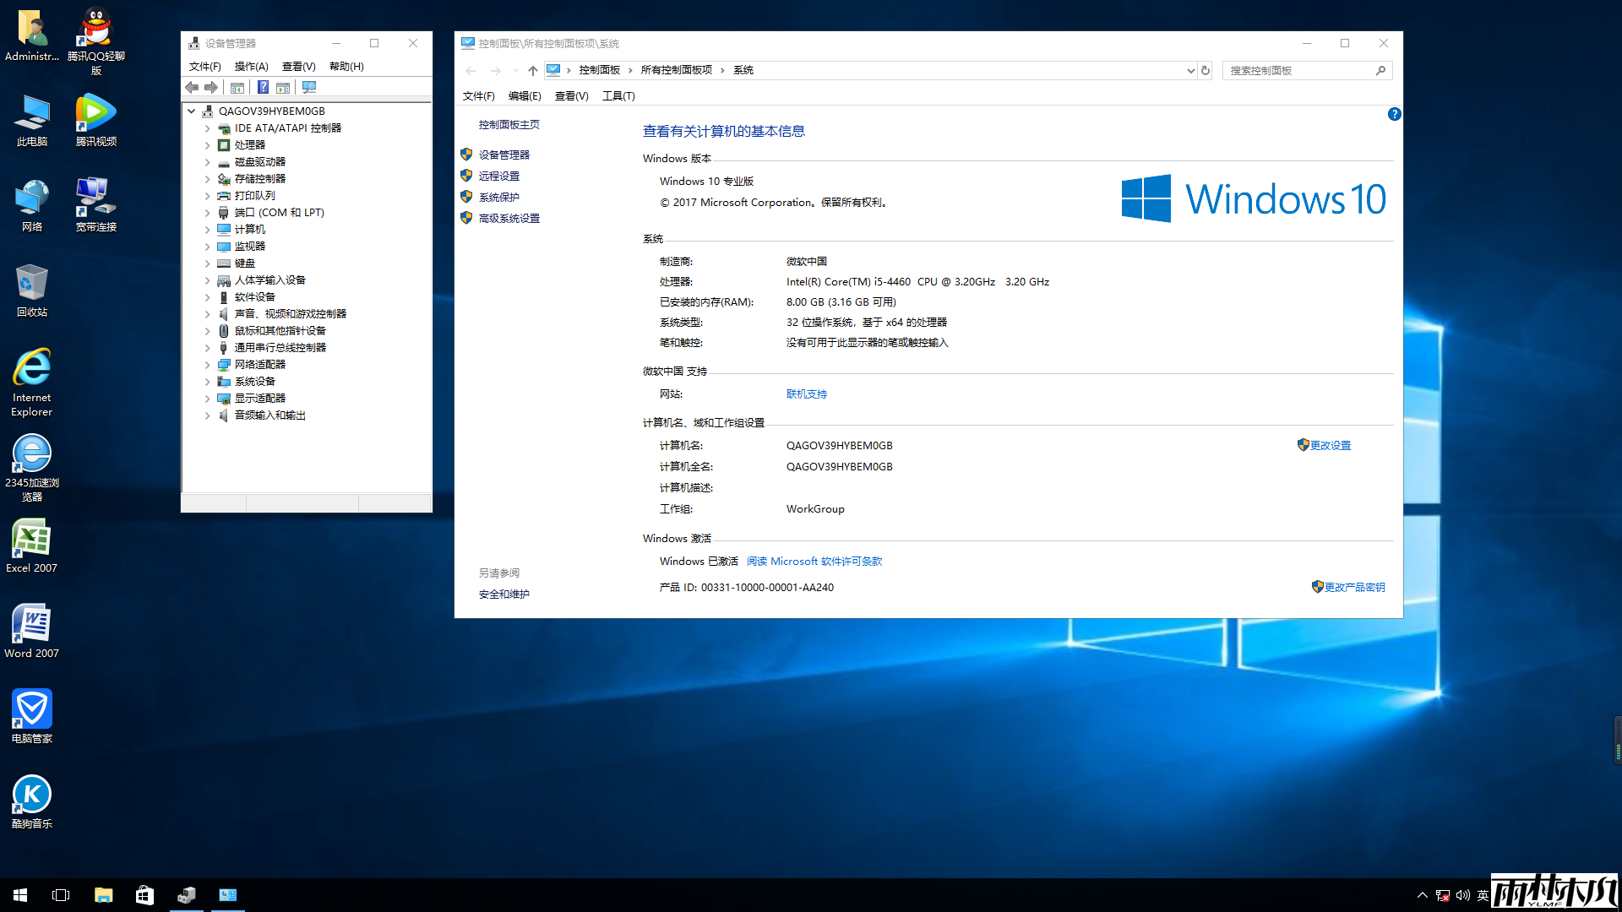
Task: Open the Kugou Music desktop icon
Action: 32,802
